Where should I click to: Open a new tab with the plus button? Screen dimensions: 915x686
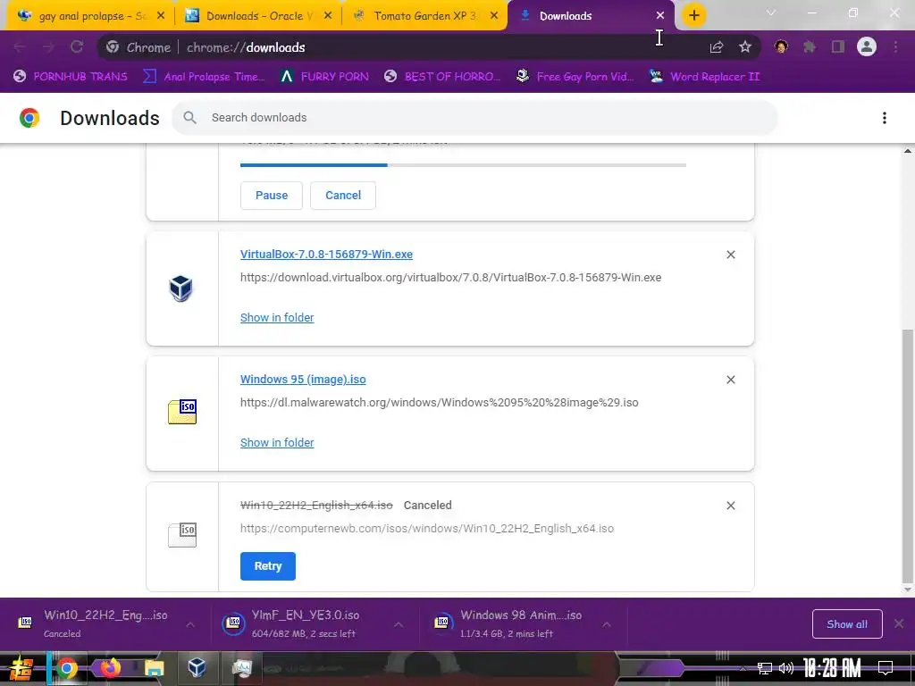(693, 16)
